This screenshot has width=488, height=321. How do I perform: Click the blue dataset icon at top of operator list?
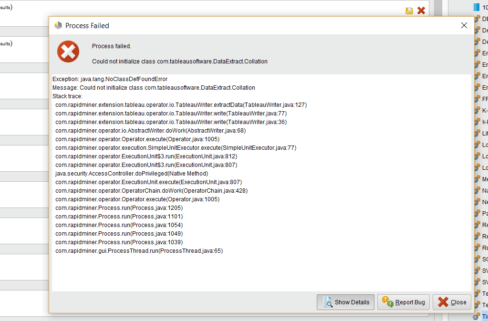tap(476, 7)
